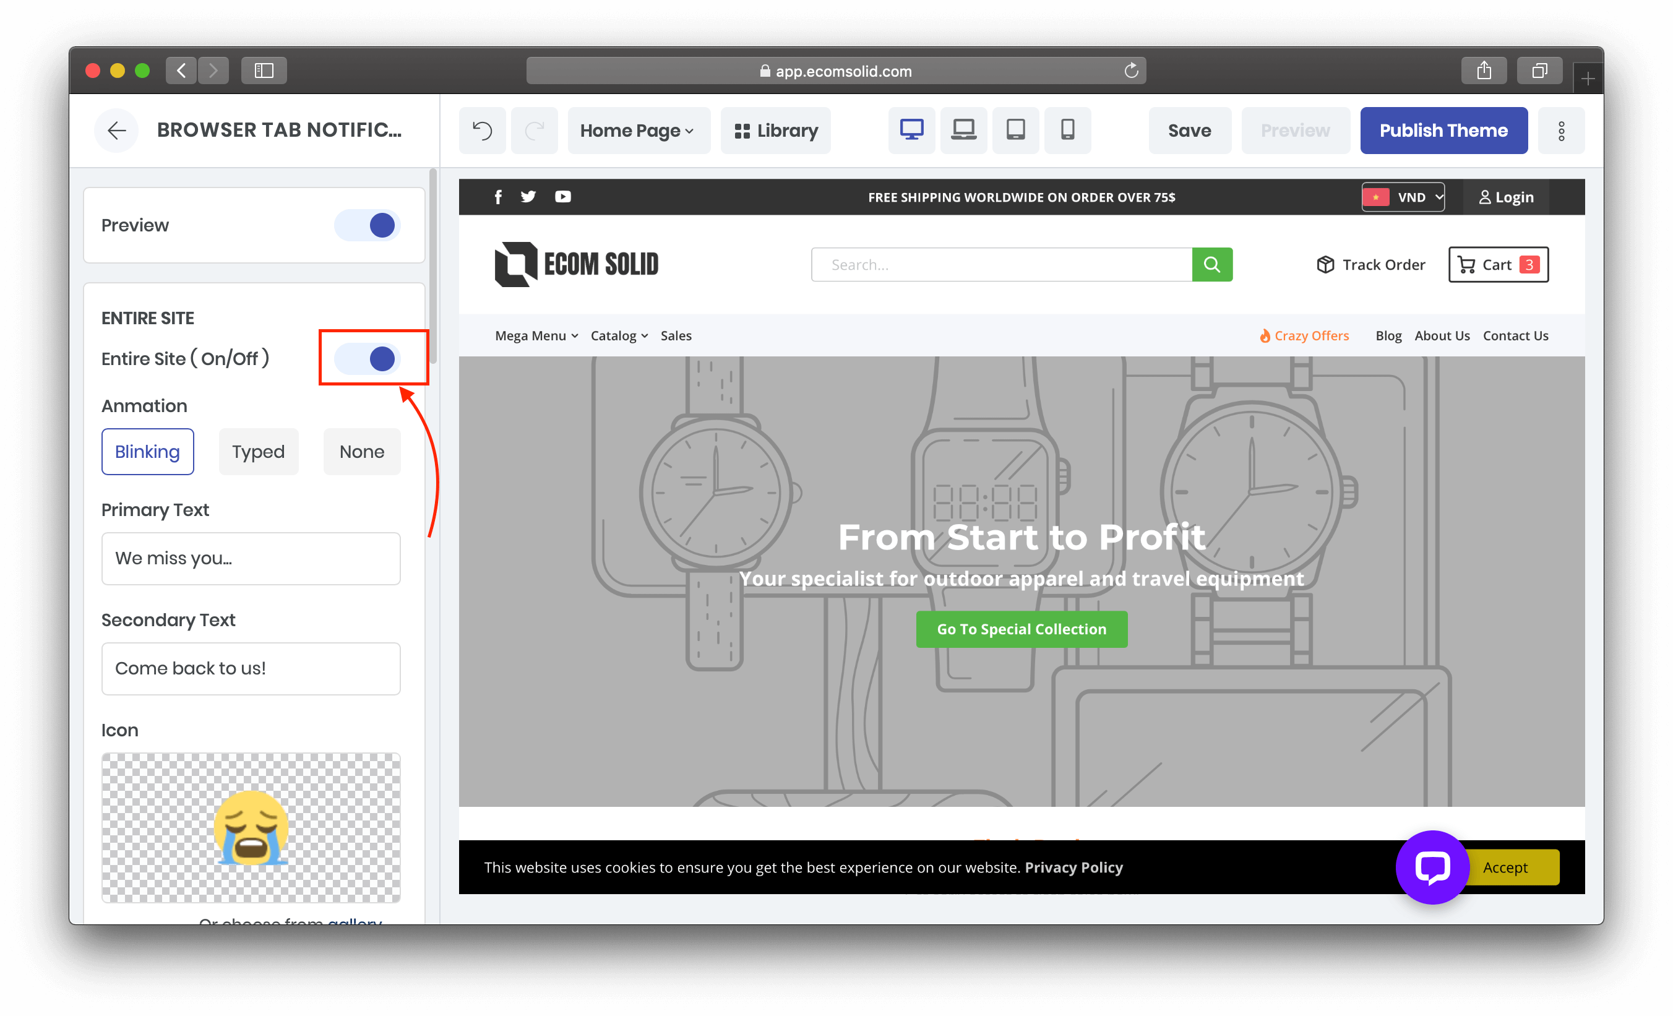
Task: Toggle the Preview switch off
Action: [368, 225]
